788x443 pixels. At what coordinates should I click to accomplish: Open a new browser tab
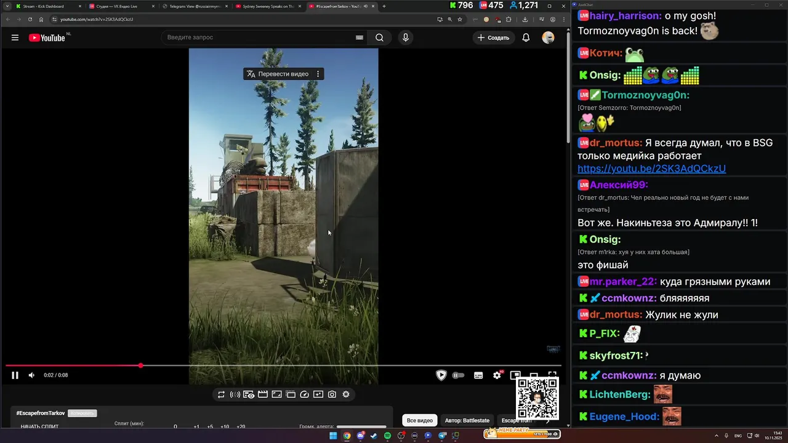pyautogui.click(x=384, y=6)
